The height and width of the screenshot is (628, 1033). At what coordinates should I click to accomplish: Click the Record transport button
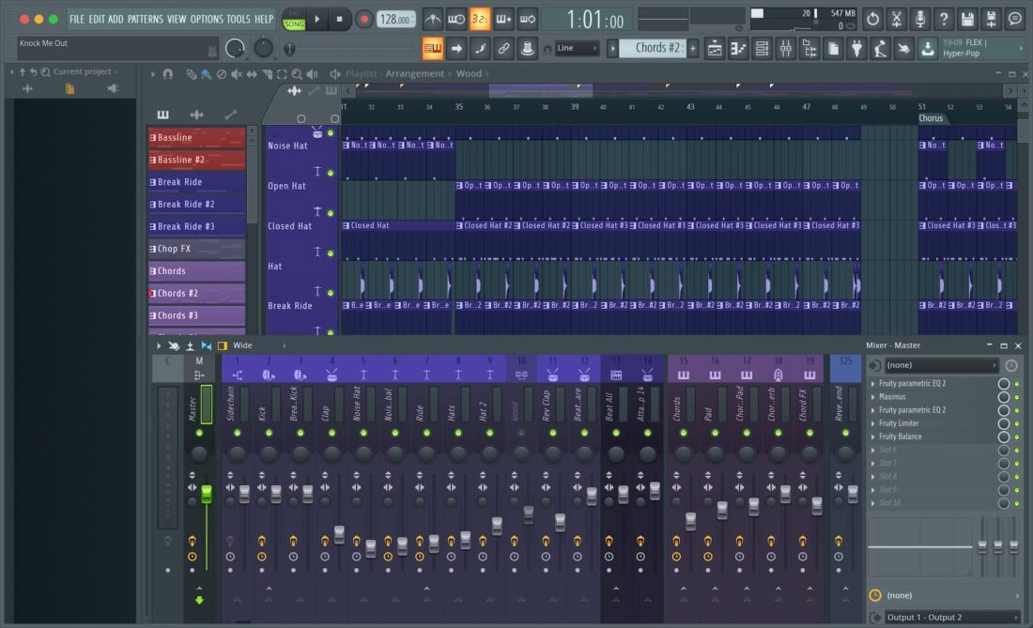click(363, 19)
